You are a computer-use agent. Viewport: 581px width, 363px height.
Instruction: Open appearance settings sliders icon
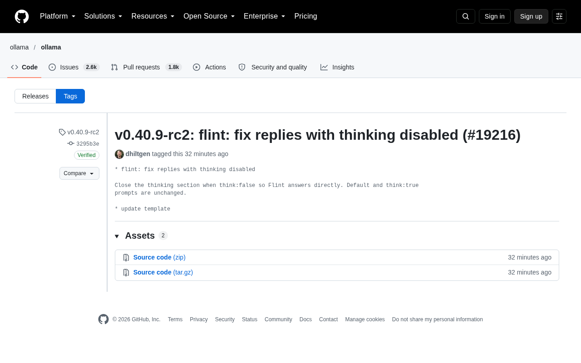(x=559, y=16)
